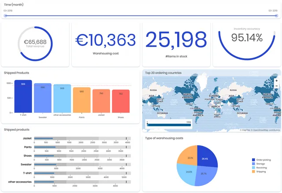
Task: Click the red Shoes bar
Action: coord(121,101)
